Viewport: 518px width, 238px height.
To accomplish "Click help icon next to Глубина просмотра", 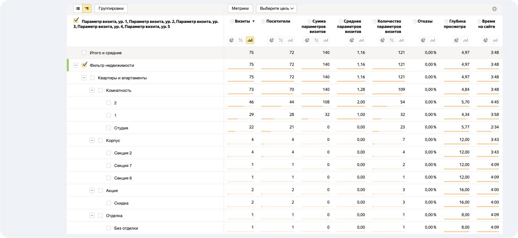I will click(x=446, y=21).
